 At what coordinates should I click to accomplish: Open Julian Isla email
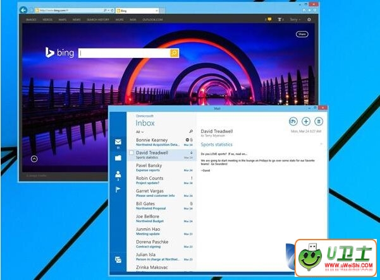point(161,257)
